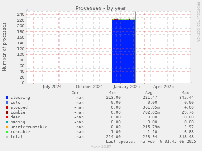
Task: Click the 'July 2024' x-axis label
Action: (52, 87)
